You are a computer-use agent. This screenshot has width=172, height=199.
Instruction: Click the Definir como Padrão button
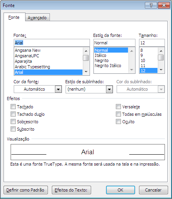26,190
